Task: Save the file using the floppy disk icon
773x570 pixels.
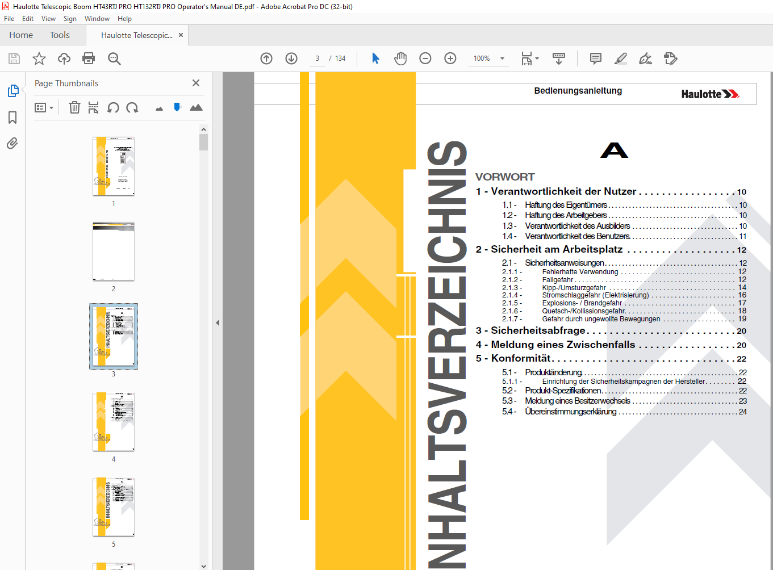Action: click(x=14, y=58)
